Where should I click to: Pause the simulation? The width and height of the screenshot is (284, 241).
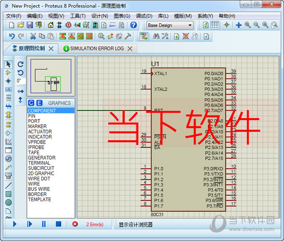click(44, 224)
